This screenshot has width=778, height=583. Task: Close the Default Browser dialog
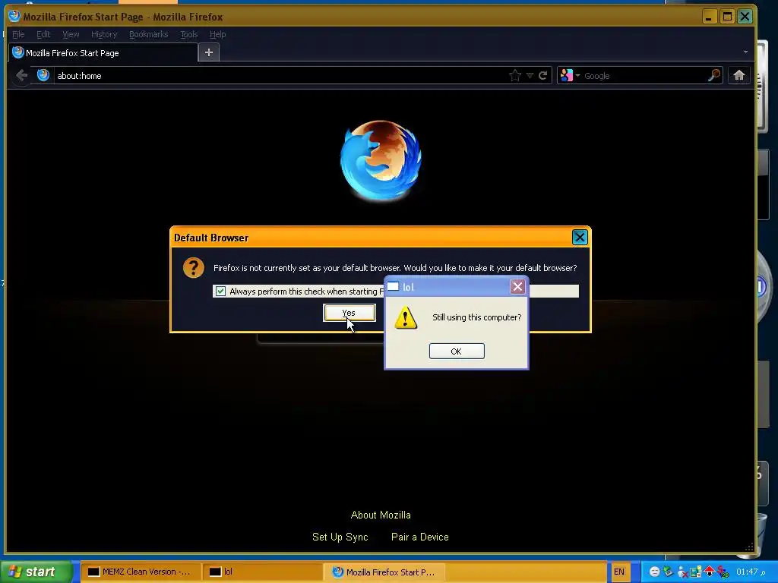pyautogui.click(x=580, y=238)
